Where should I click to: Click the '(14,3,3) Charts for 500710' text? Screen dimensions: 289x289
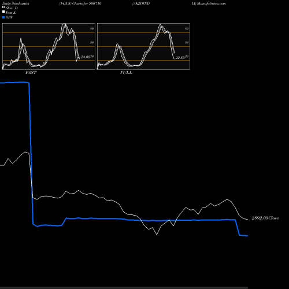coord(80,3)
